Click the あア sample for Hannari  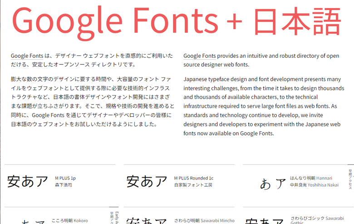click(273, 184)
